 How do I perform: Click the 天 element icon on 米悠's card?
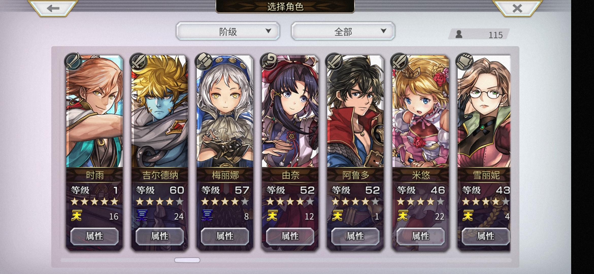[403, 216]
